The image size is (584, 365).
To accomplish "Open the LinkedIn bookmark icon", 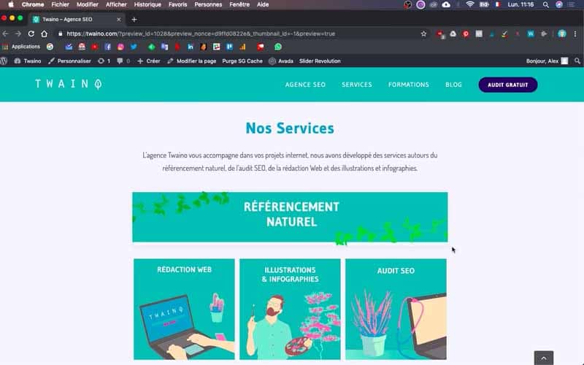I will pos(191,47).
